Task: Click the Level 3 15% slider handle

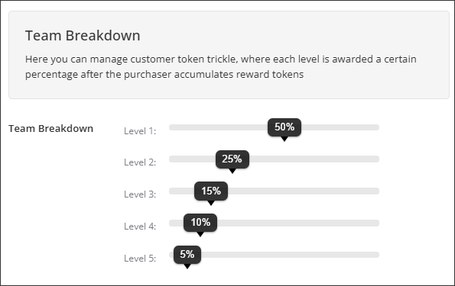Action: click(x=211, y=191)
